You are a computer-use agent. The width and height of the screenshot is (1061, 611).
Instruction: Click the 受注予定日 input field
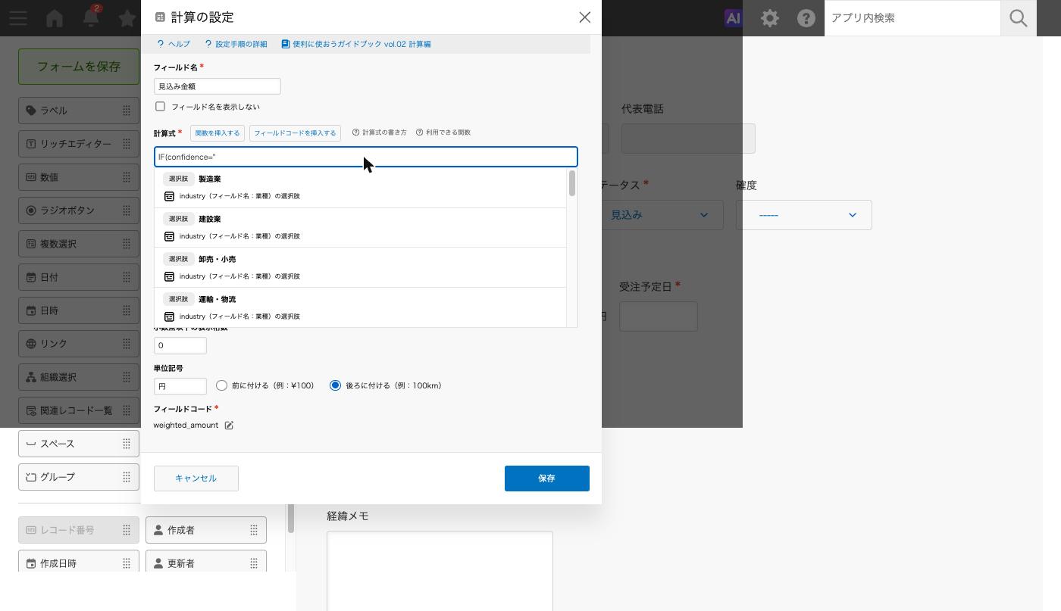click(659, 316)
